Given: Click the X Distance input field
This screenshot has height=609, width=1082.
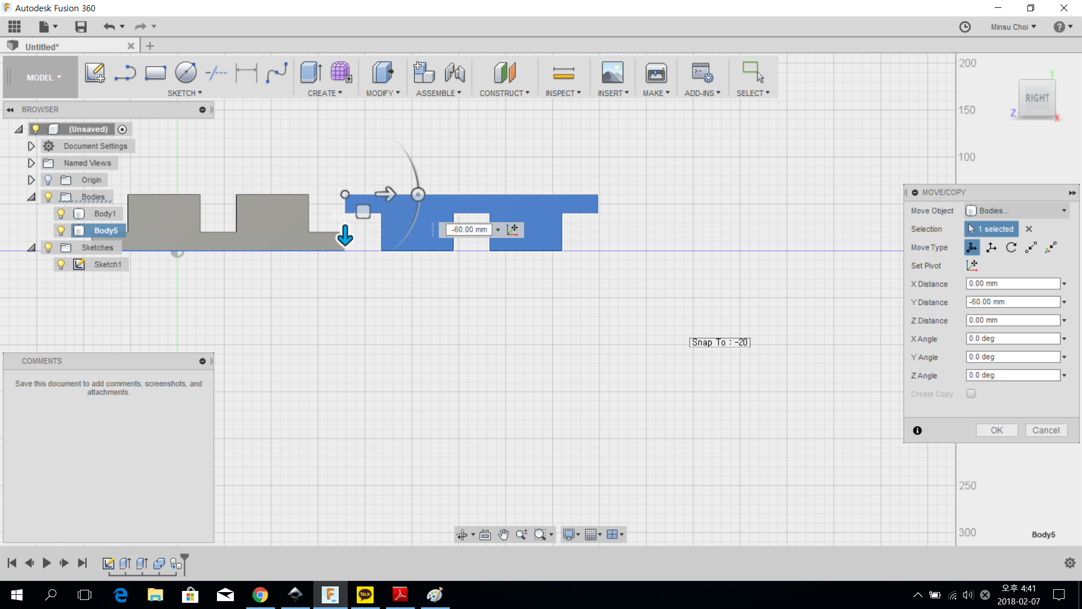Looking at the screenshot, I should [1013, 284].
